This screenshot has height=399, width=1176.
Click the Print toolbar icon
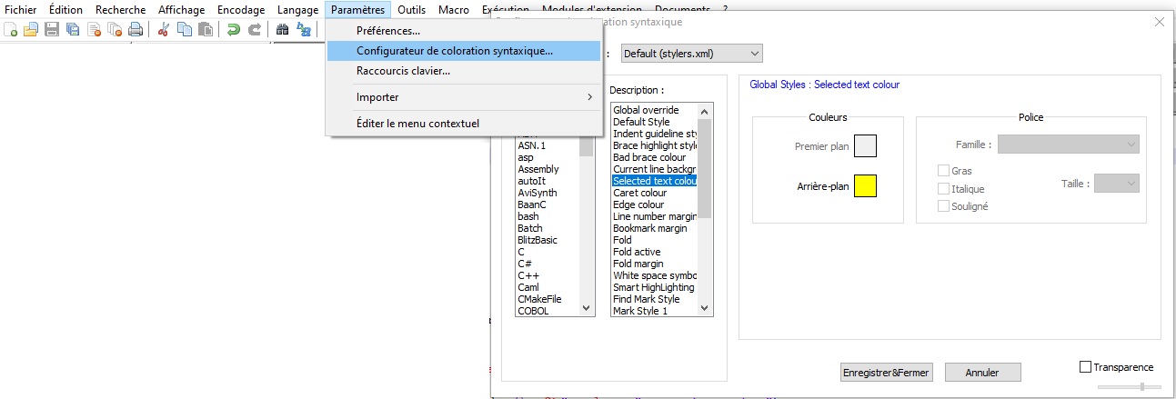pos(136,30)
